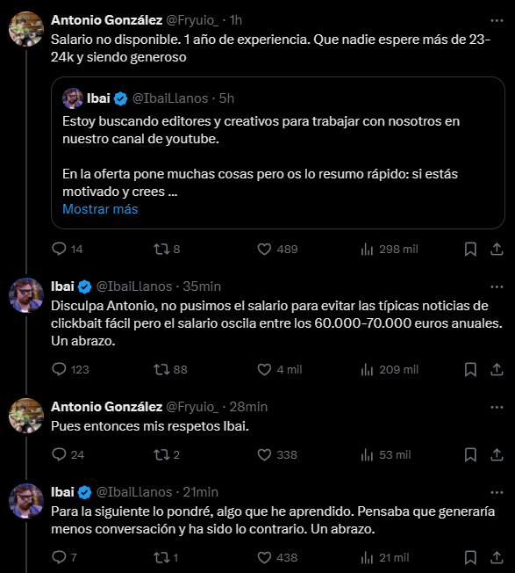Retweet Ibai's post with 88 retweets

(170, 369)
